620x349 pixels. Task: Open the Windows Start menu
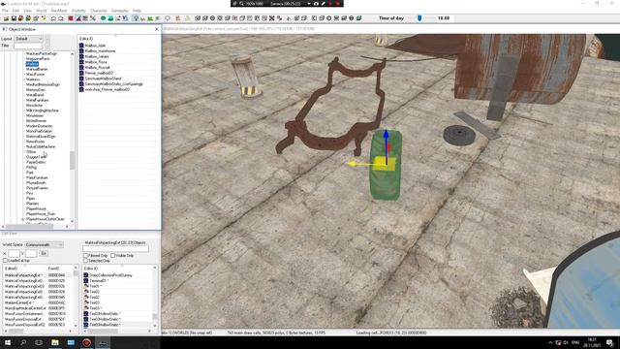(x=8, y=342)
